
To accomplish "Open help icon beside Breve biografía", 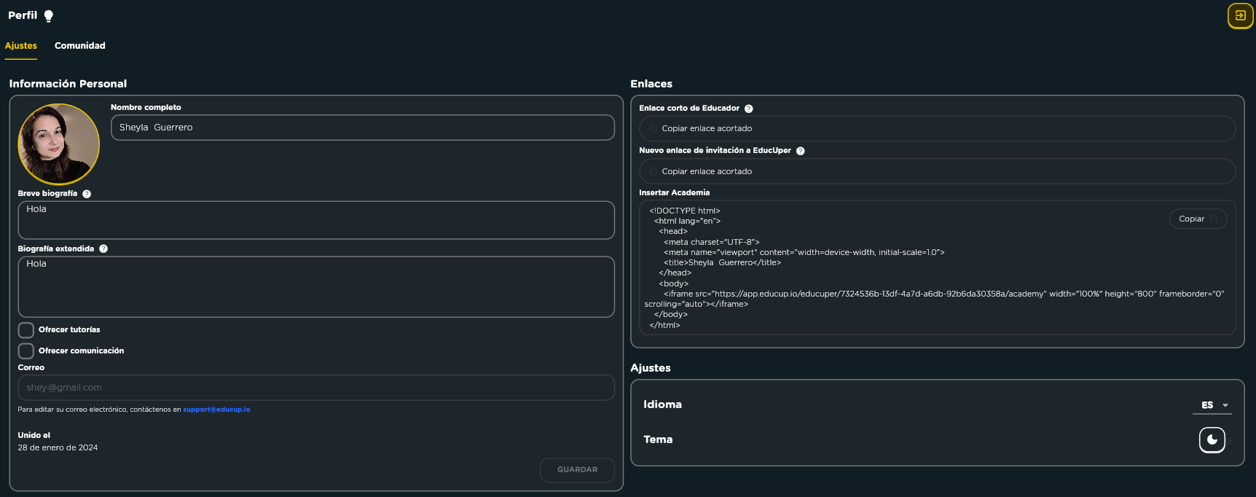I will 87,194.
